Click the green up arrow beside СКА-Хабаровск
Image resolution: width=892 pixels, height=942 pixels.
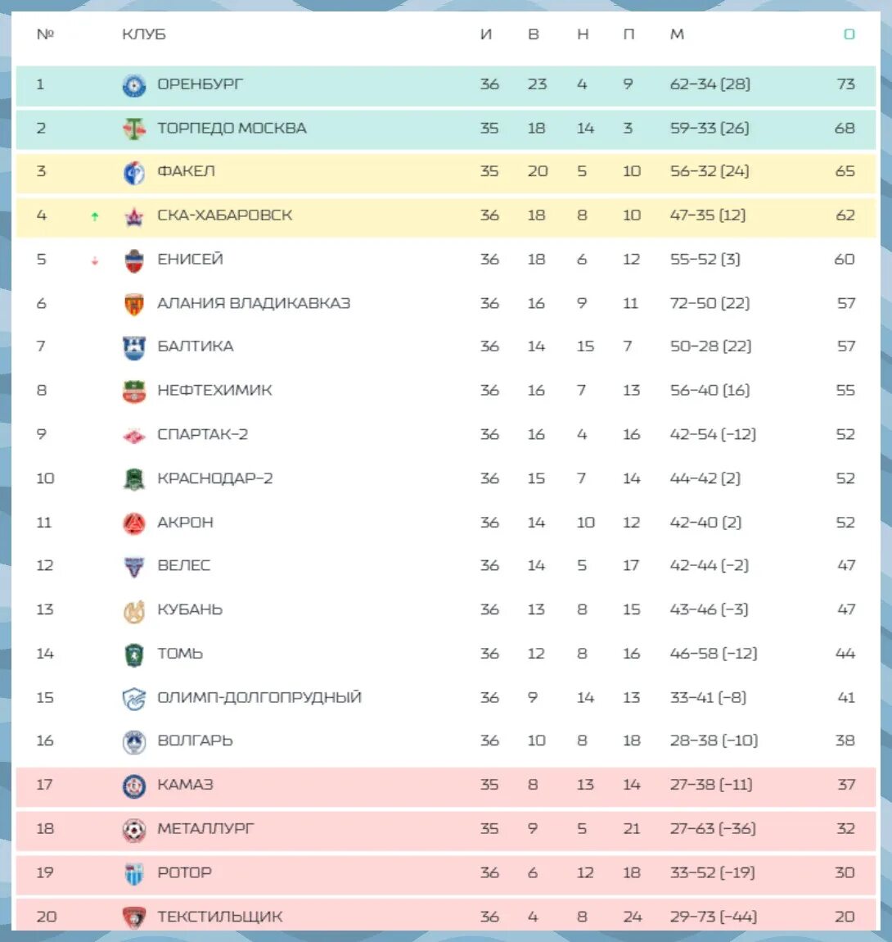pos(94,216)
